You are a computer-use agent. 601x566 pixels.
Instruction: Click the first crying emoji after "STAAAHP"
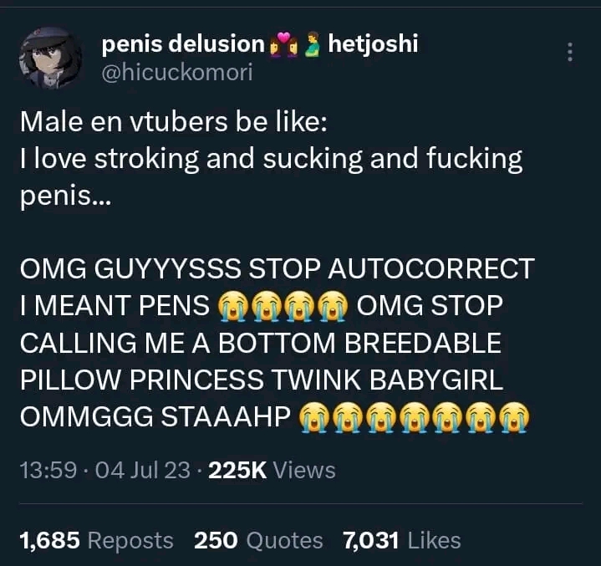click(x=314, y=417)
